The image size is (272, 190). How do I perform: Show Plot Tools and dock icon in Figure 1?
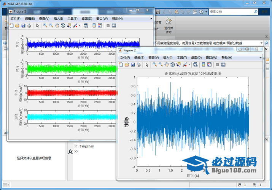(114, 25)
